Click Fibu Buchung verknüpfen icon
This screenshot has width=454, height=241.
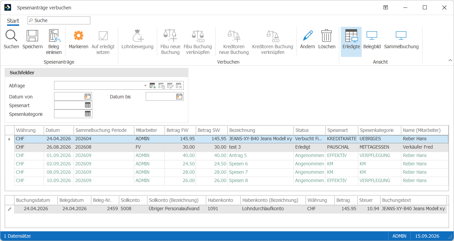(x=198, y=35)
